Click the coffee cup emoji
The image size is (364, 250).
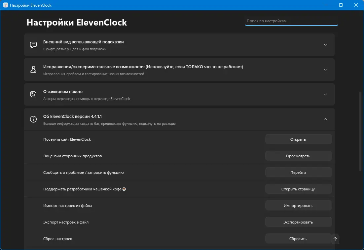(x=124, y=189)
